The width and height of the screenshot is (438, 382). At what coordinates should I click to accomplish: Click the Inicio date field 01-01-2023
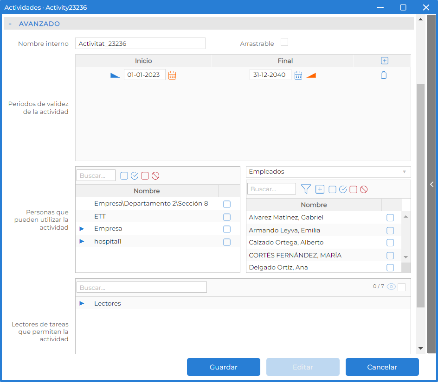[145, 75]
